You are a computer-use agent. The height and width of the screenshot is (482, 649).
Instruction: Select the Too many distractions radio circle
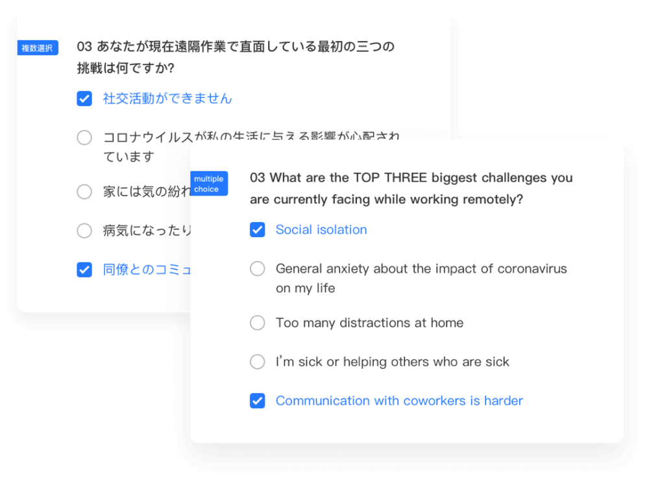pos(258,323)
